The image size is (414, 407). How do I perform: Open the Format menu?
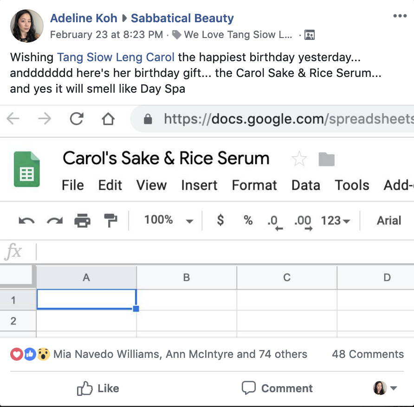pyautogui.click(x=254, y=185)
